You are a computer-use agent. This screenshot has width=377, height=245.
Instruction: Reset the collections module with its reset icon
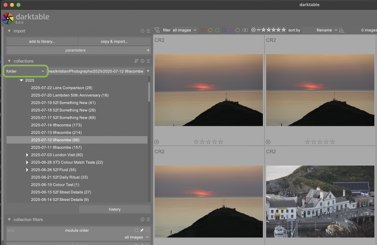click(142, 61)
